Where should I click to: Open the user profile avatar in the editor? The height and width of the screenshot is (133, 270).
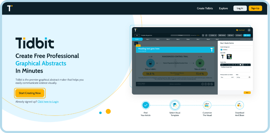coord(249,30)
